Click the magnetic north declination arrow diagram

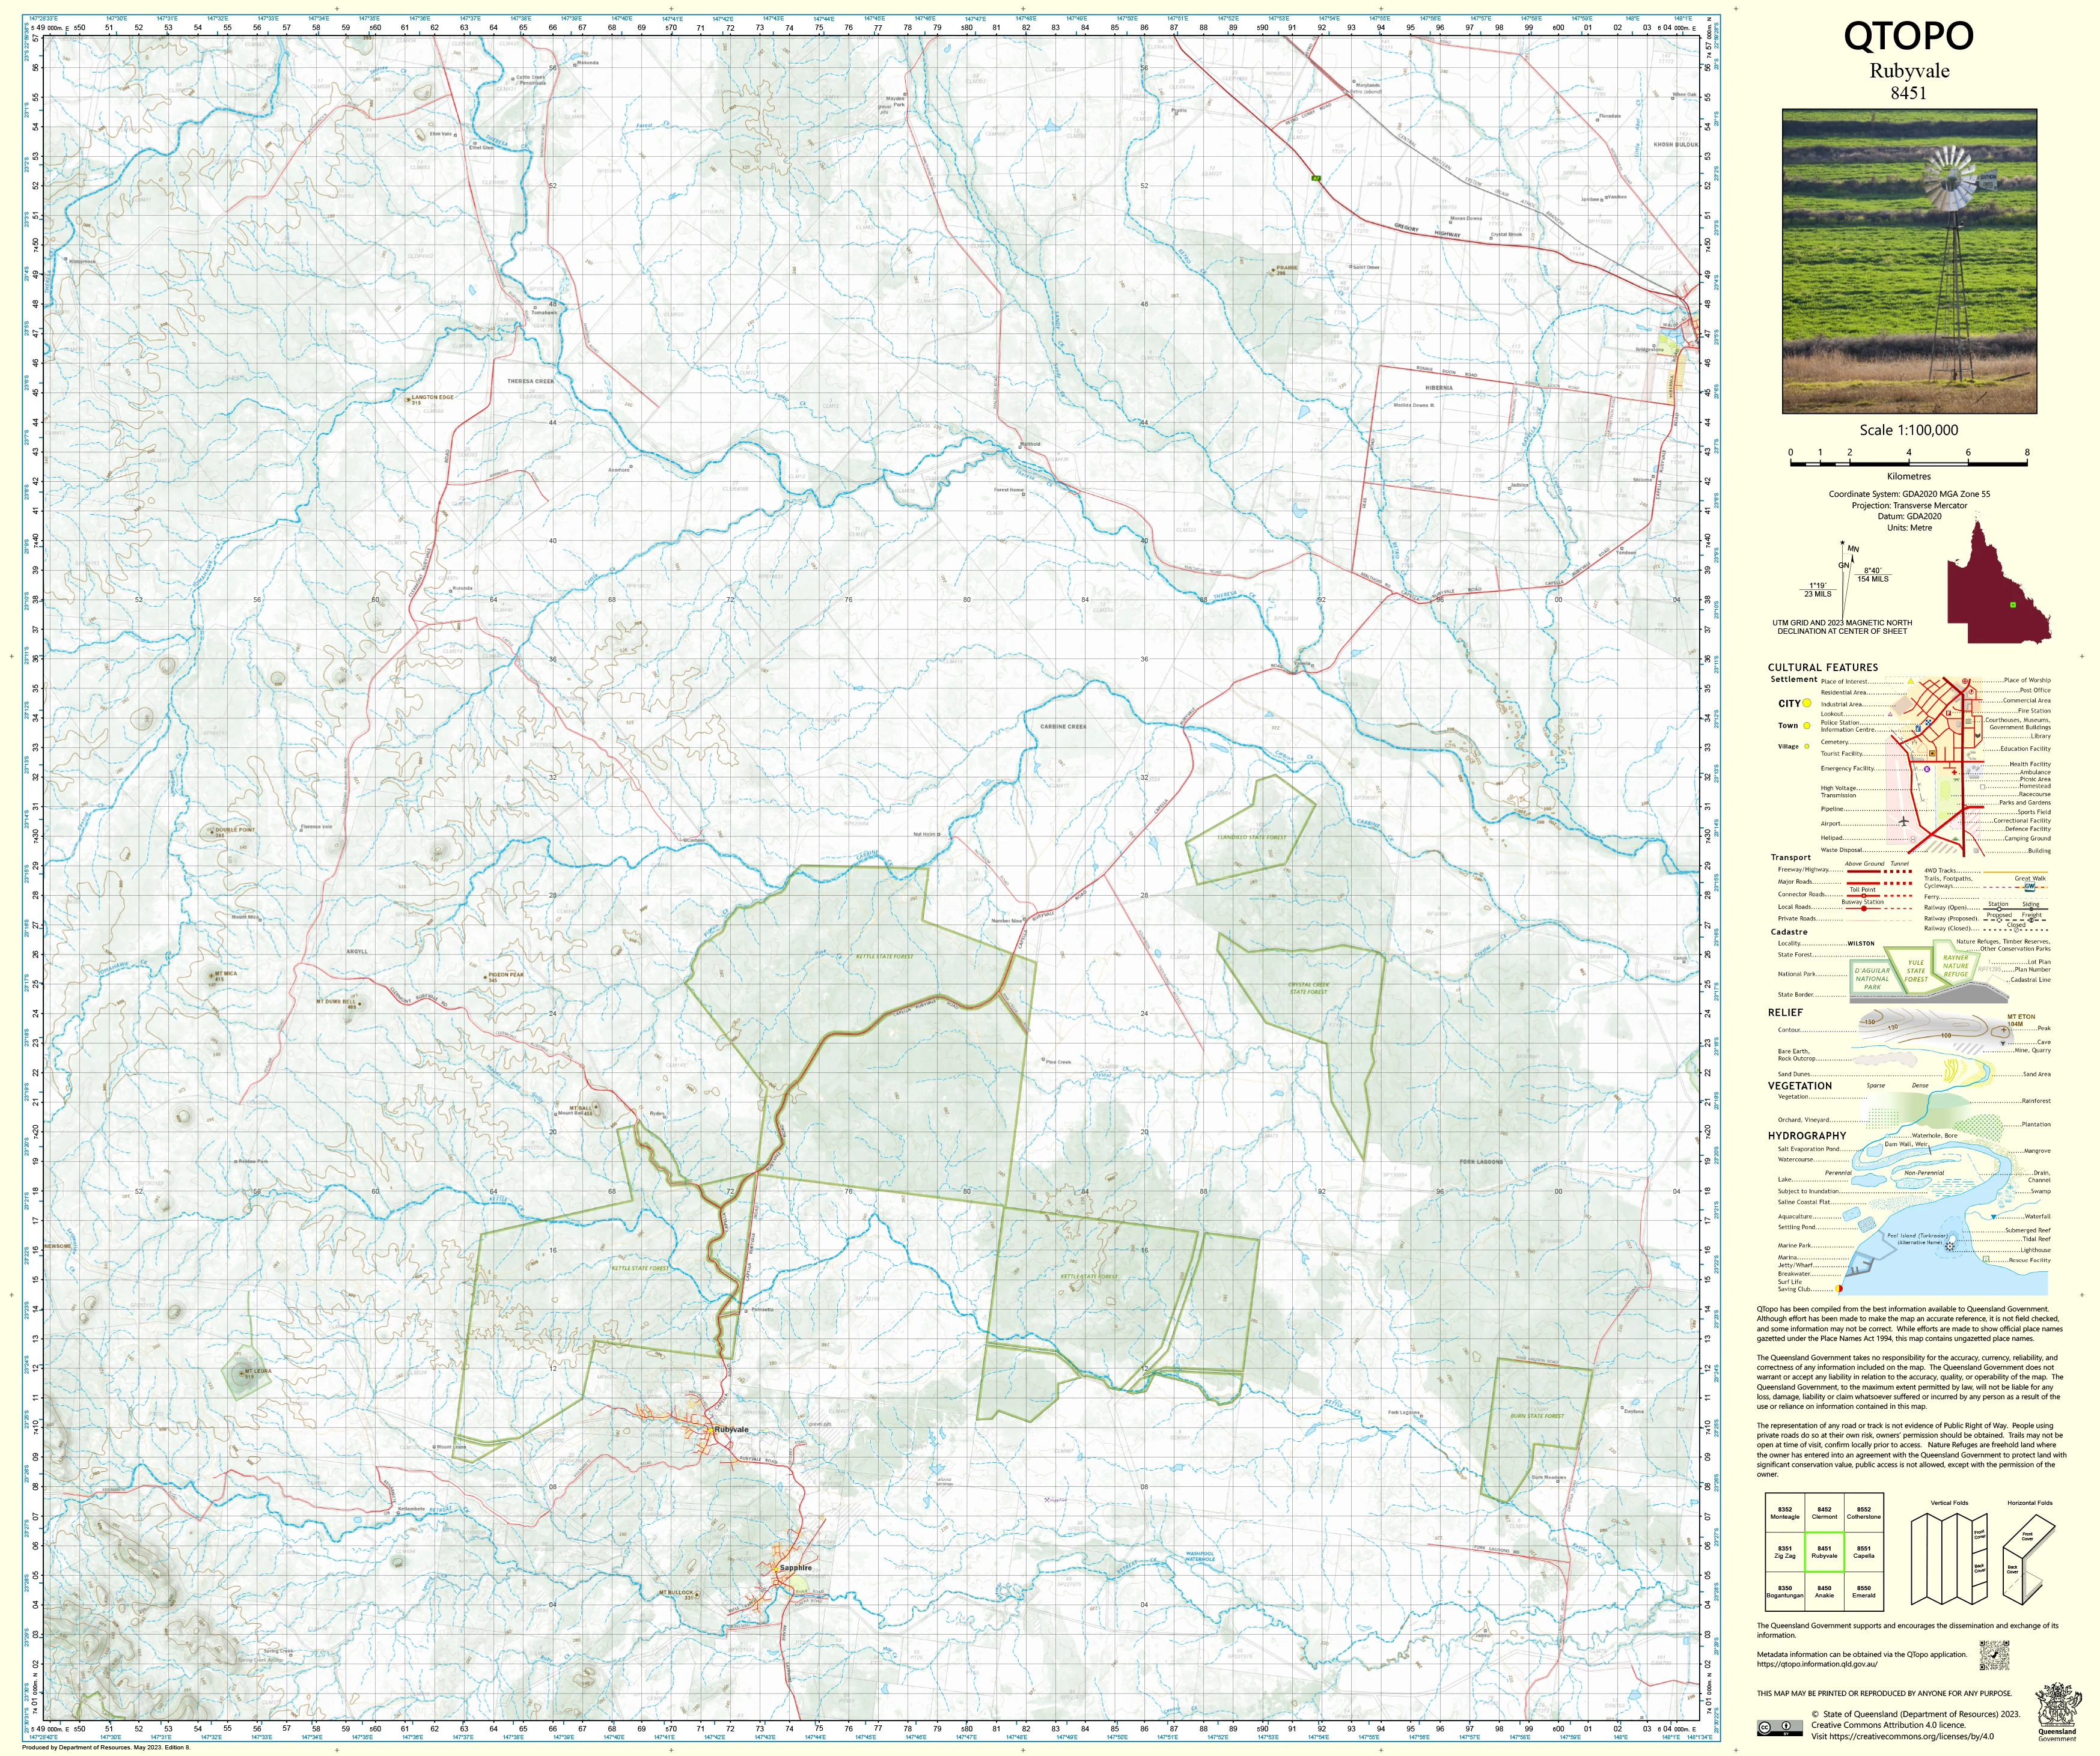pyautogui.click(x=1845, y=580)
